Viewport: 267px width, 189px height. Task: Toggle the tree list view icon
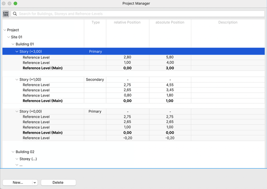pyautogui.click(x=6, y=14)
